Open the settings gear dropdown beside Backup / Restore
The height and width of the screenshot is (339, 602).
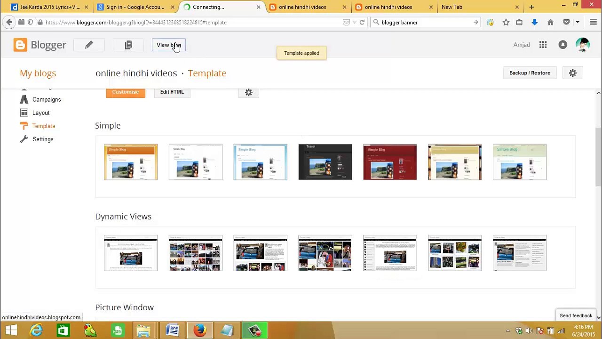tap(572, 73)
